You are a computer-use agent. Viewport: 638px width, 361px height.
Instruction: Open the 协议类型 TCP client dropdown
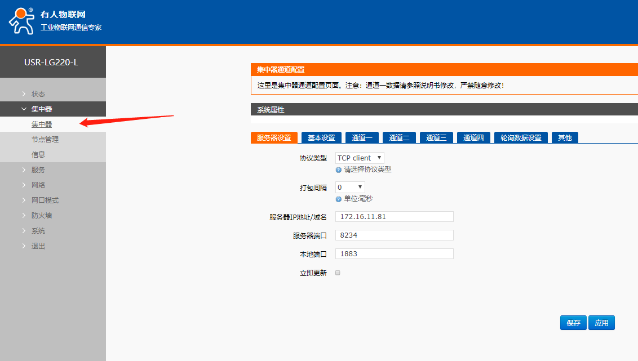(360, 158)
